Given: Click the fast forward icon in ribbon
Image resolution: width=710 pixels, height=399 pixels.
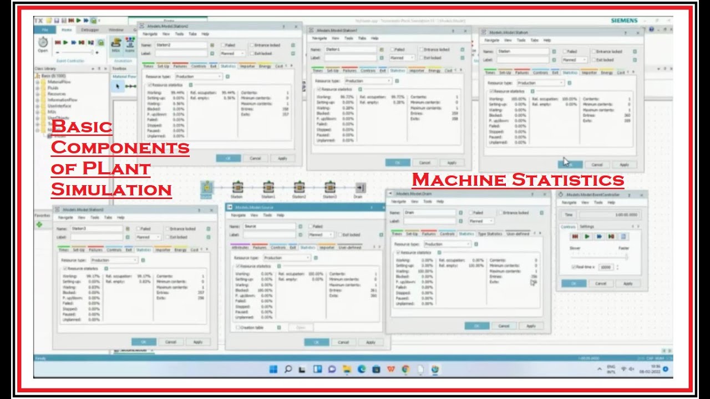Looking at the screenshot, I should point(74,42).
